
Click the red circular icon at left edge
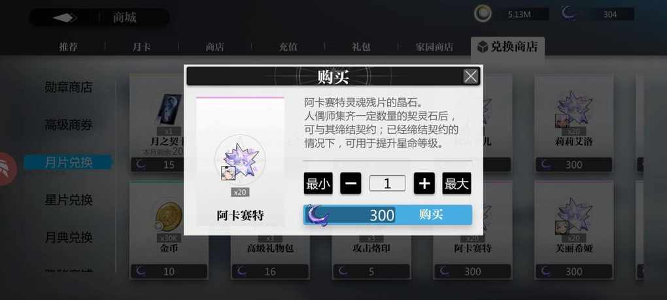coord(8,169)
